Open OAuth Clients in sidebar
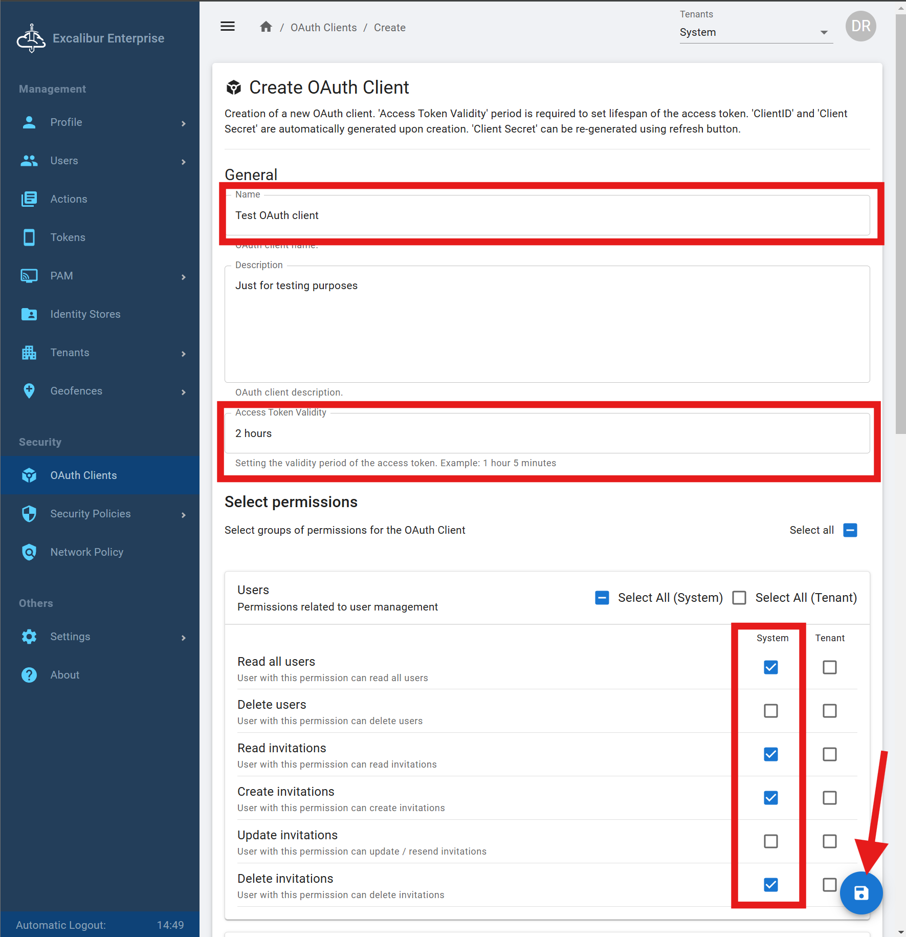The image size is (906, 937). click(83, 475)
